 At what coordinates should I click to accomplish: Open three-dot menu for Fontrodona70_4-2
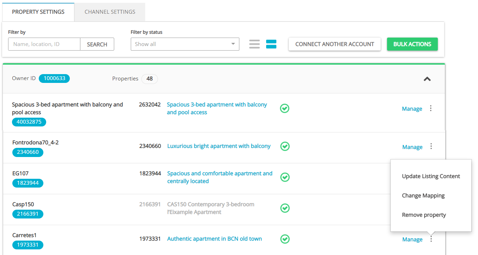tap(431, 146)
